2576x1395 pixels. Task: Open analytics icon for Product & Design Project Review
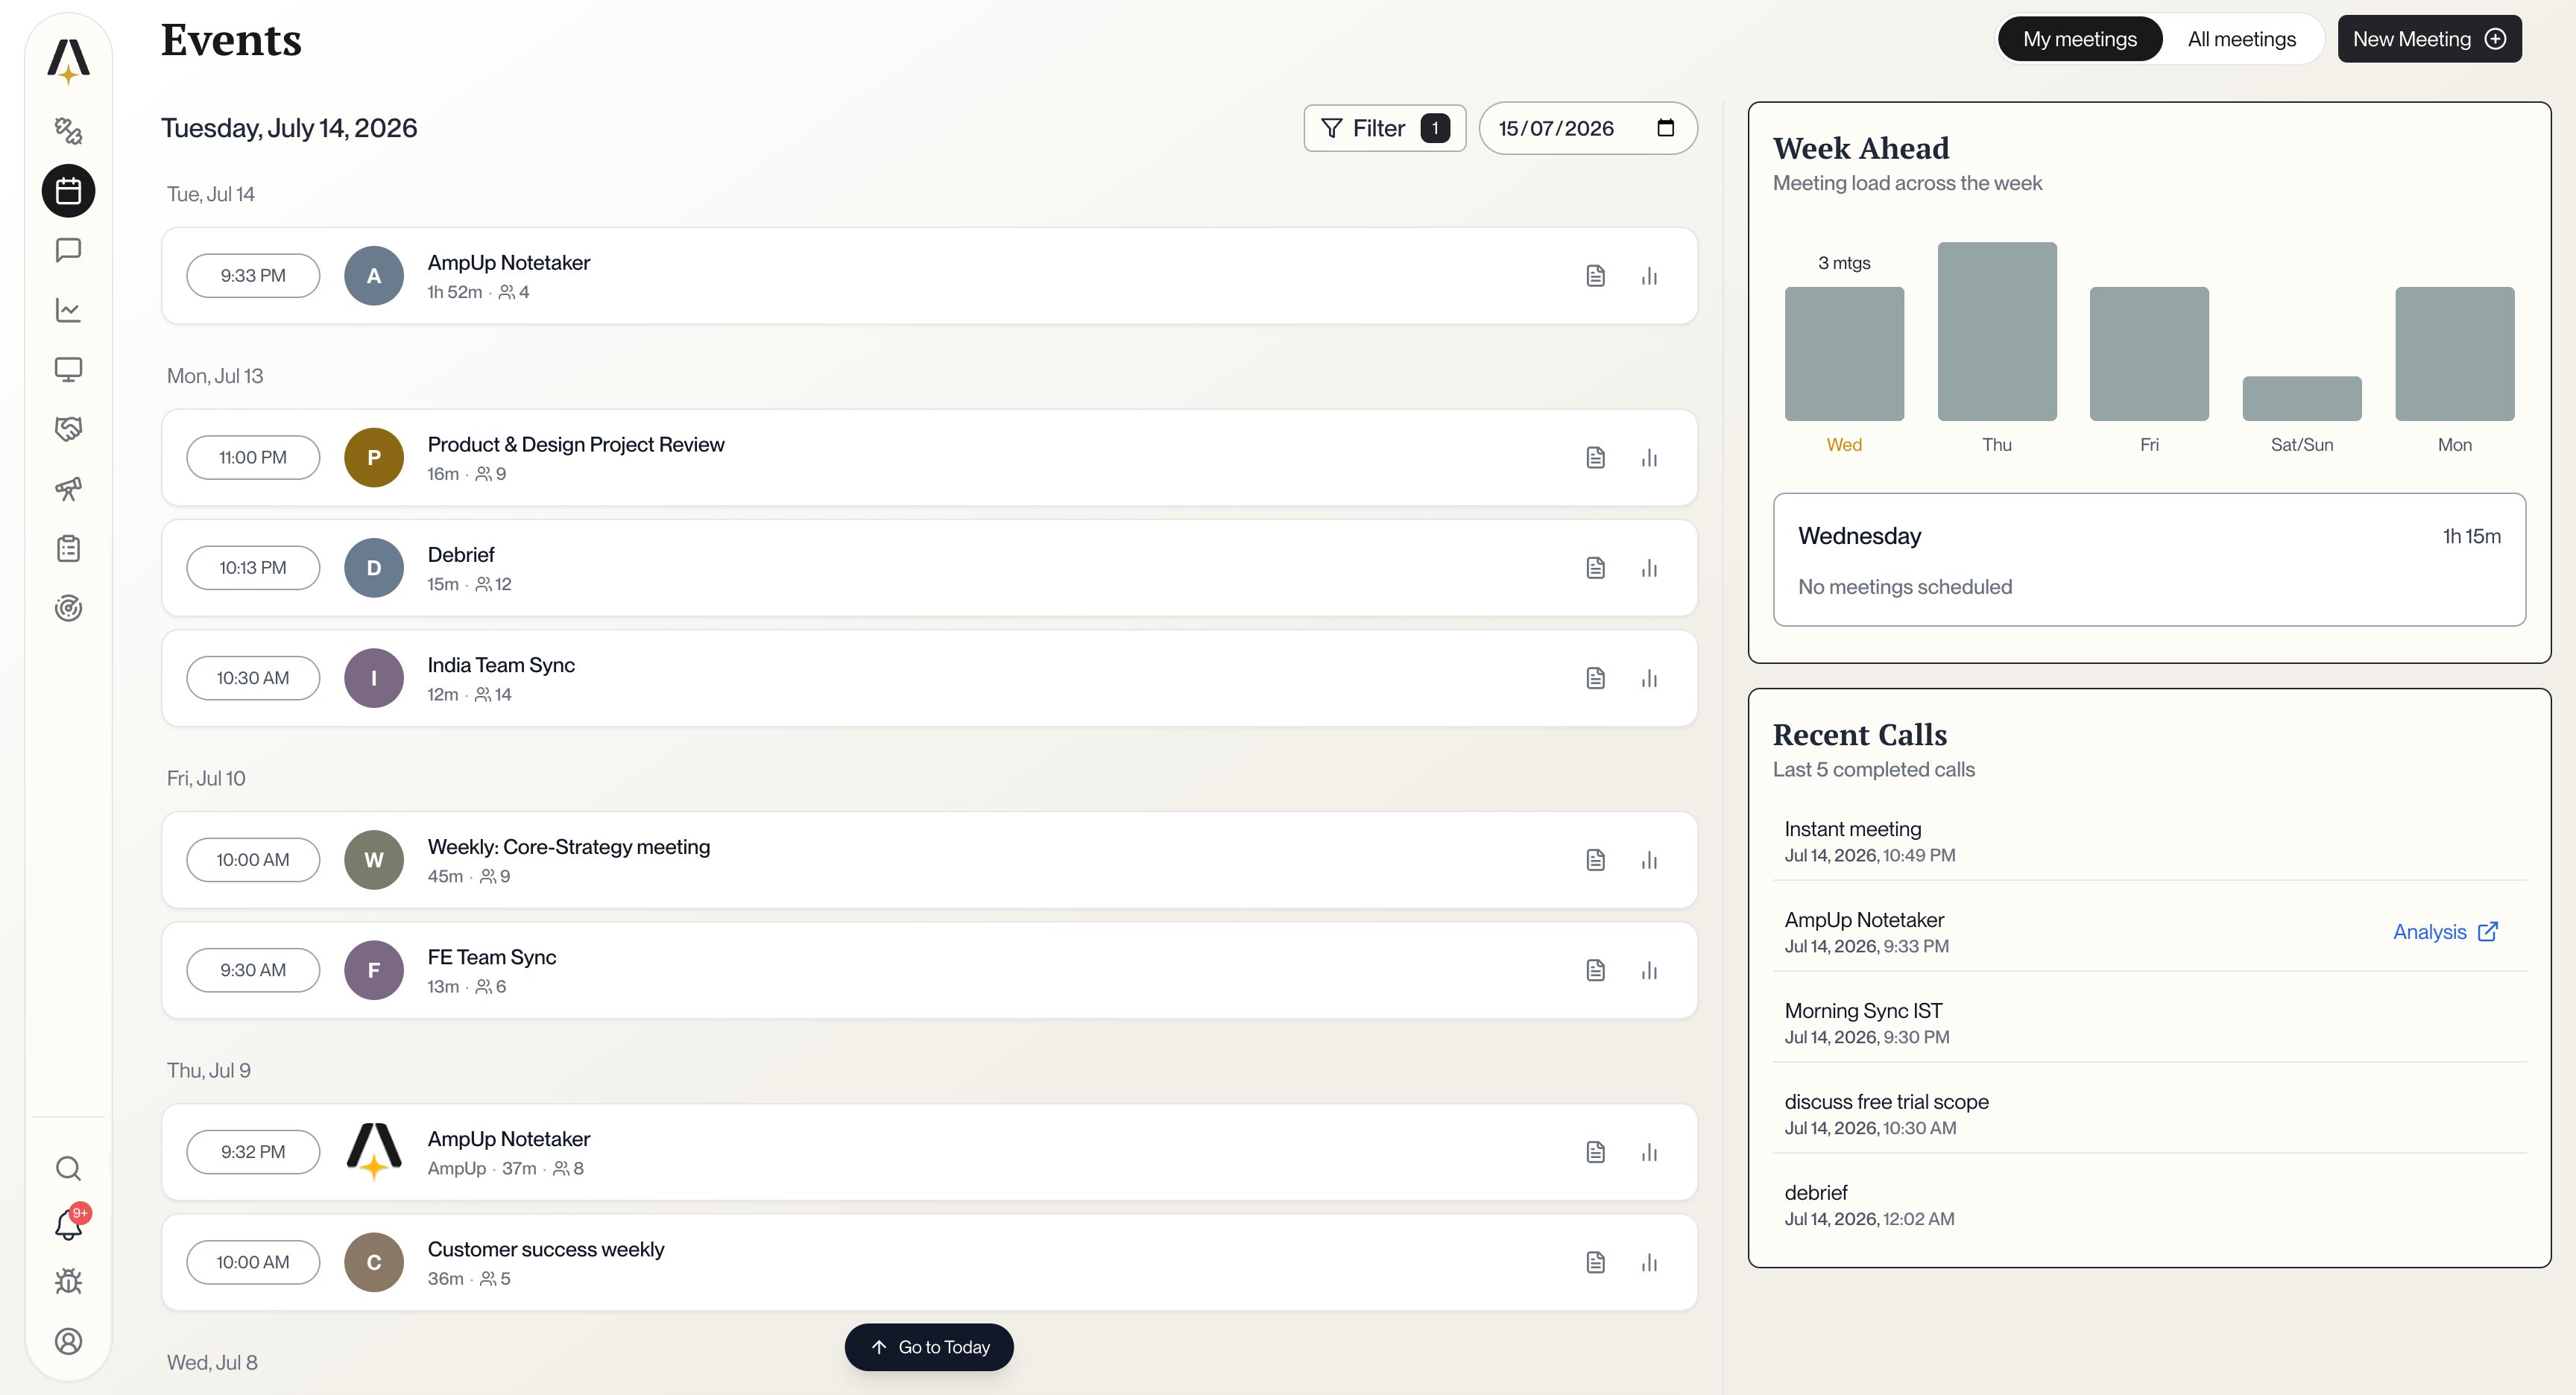click(1649, 457)
